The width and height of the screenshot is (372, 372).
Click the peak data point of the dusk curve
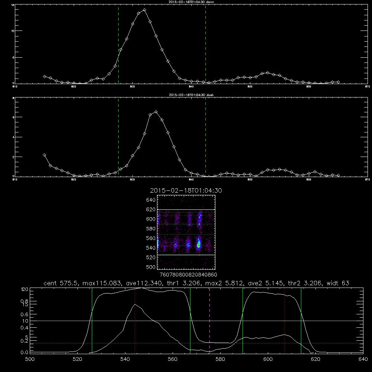tap(156, 112)
